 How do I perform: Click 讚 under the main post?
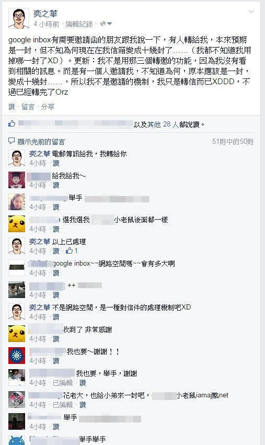click(x=11, y=107)
